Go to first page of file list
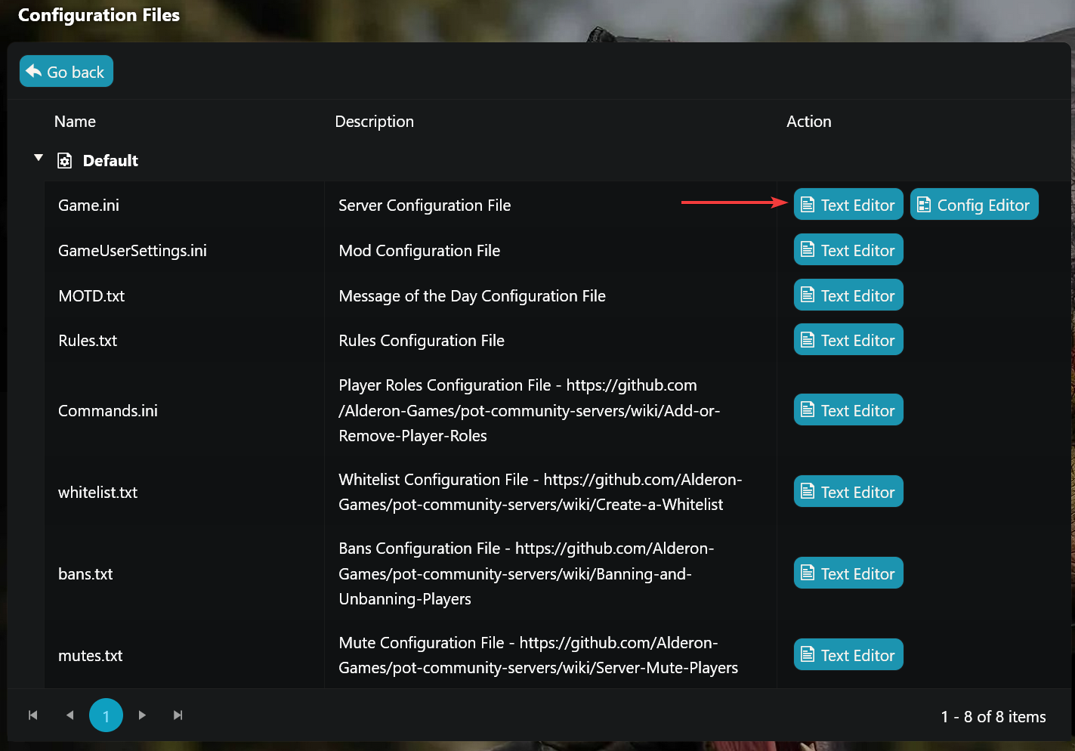1075x751 pixels. pyautogui.click(x=32, y=715)
